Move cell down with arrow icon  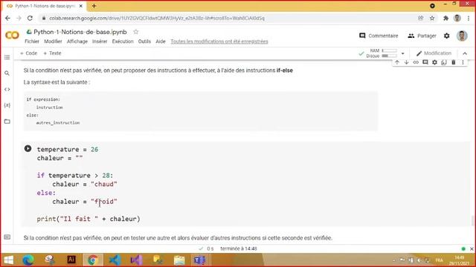(407, 62)
